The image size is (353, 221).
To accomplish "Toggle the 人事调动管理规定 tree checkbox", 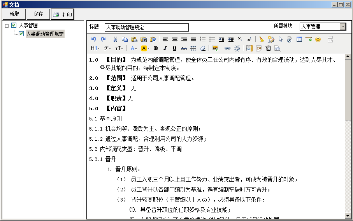I will coord(21,34).
